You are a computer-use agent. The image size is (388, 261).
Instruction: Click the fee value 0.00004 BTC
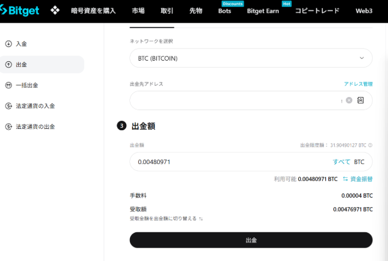357,196
